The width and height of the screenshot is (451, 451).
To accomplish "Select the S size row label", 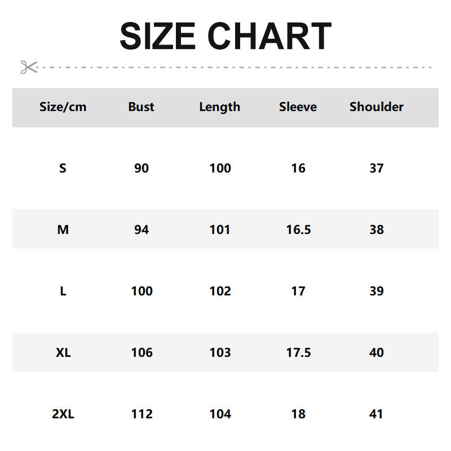I will (63, 168).
